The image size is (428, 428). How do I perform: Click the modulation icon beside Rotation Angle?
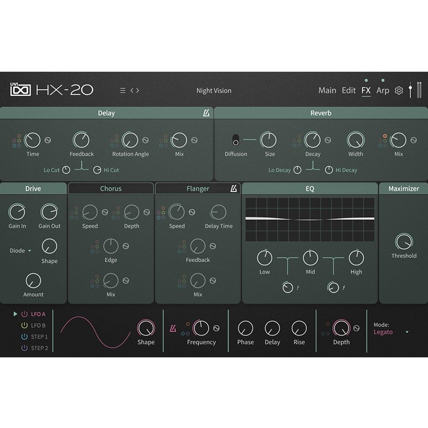pos(146,140)
